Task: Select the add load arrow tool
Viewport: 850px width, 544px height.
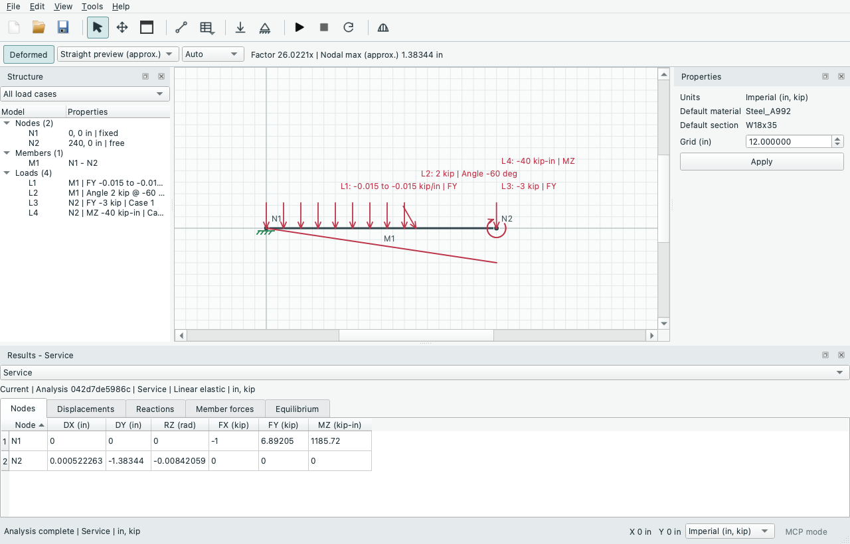Action: pyautogui.click(x=240, y=27)
